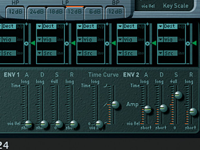Image resolution: width=200 pixels, height=150 pixels.
Task: Toggle via inv in fourth-from-right router slot
Action: point(60,40)
